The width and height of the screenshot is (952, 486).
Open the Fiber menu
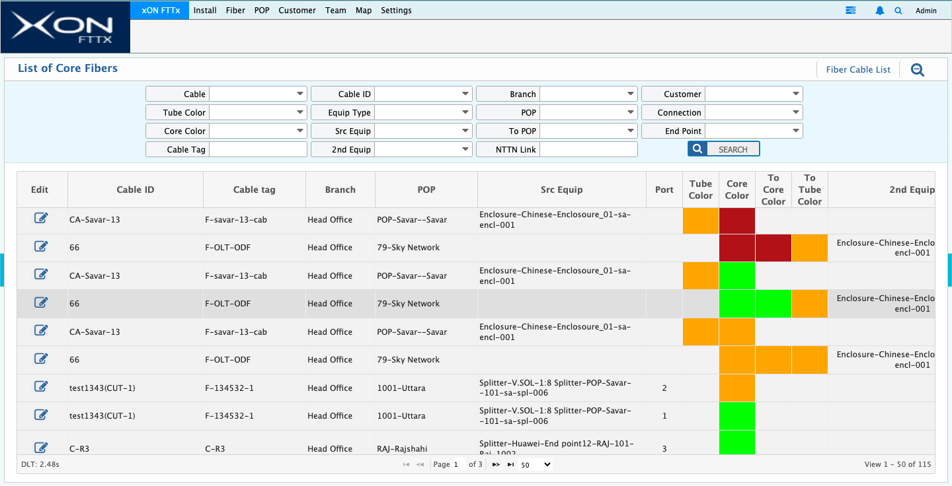coord(235,11)
